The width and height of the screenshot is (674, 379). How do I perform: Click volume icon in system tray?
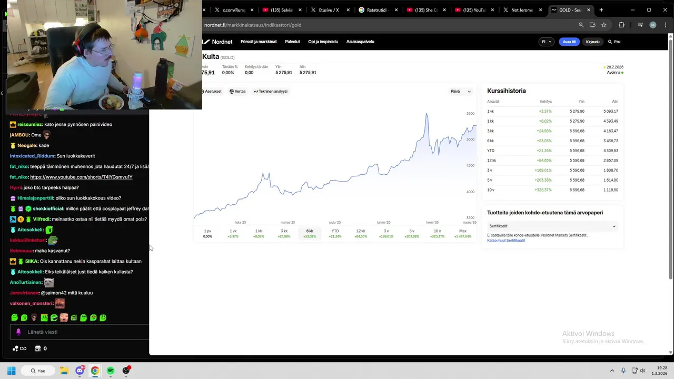click(642, 371)
